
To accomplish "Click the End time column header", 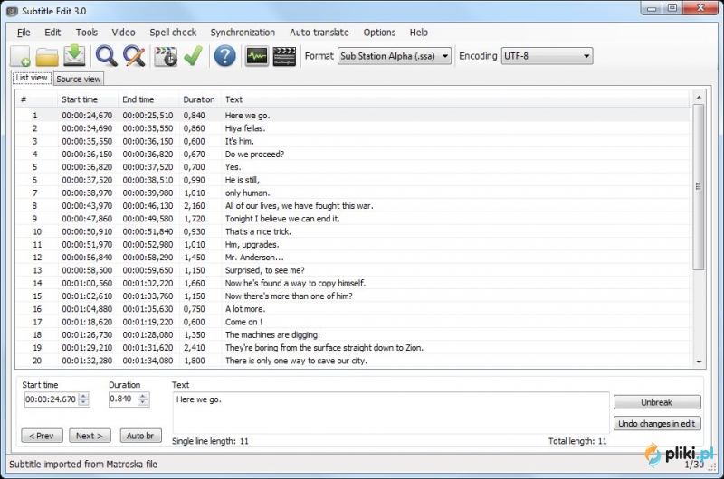I will pos(148,99).
